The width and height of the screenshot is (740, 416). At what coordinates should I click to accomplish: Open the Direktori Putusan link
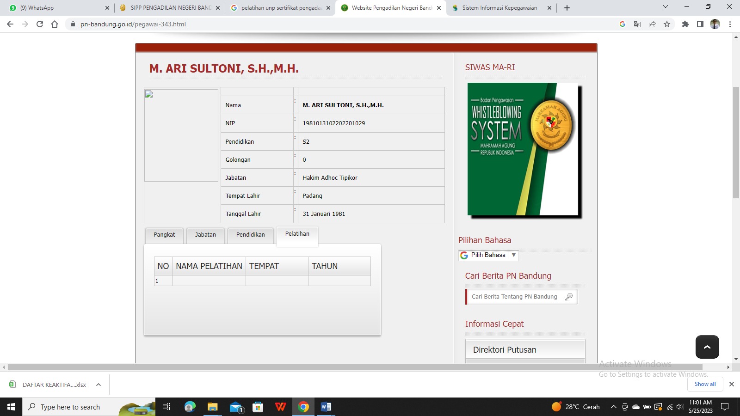[505, 350]
